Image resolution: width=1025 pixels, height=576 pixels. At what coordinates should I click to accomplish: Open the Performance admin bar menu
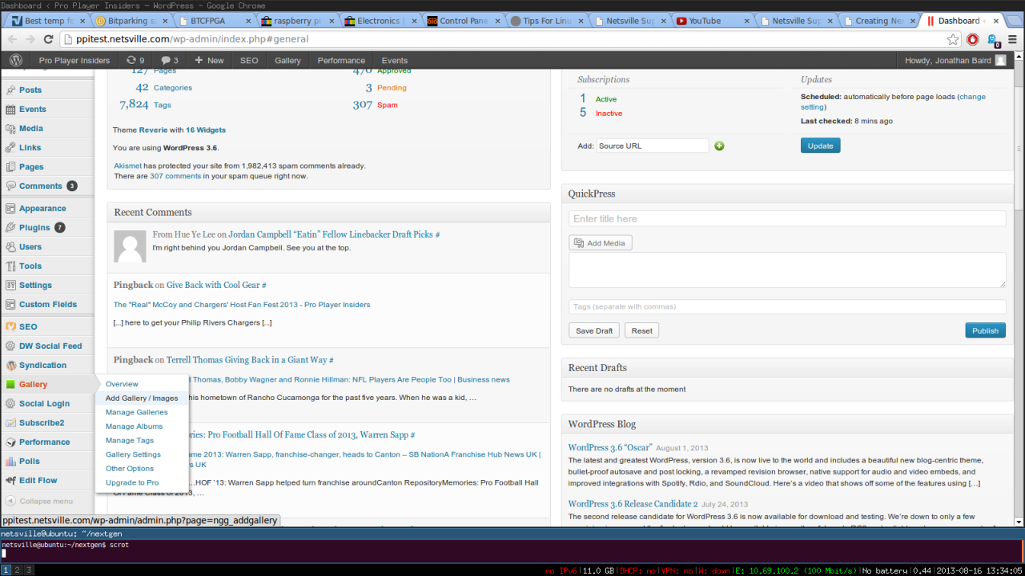[x=341, y=60]
